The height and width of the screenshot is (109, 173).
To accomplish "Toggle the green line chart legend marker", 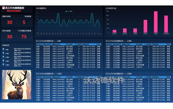I will [x=66, y=11].
